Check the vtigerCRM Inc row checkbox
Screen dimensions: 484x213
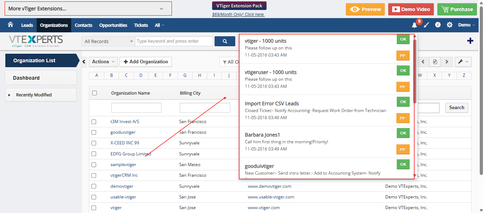(x=94, y=175)
